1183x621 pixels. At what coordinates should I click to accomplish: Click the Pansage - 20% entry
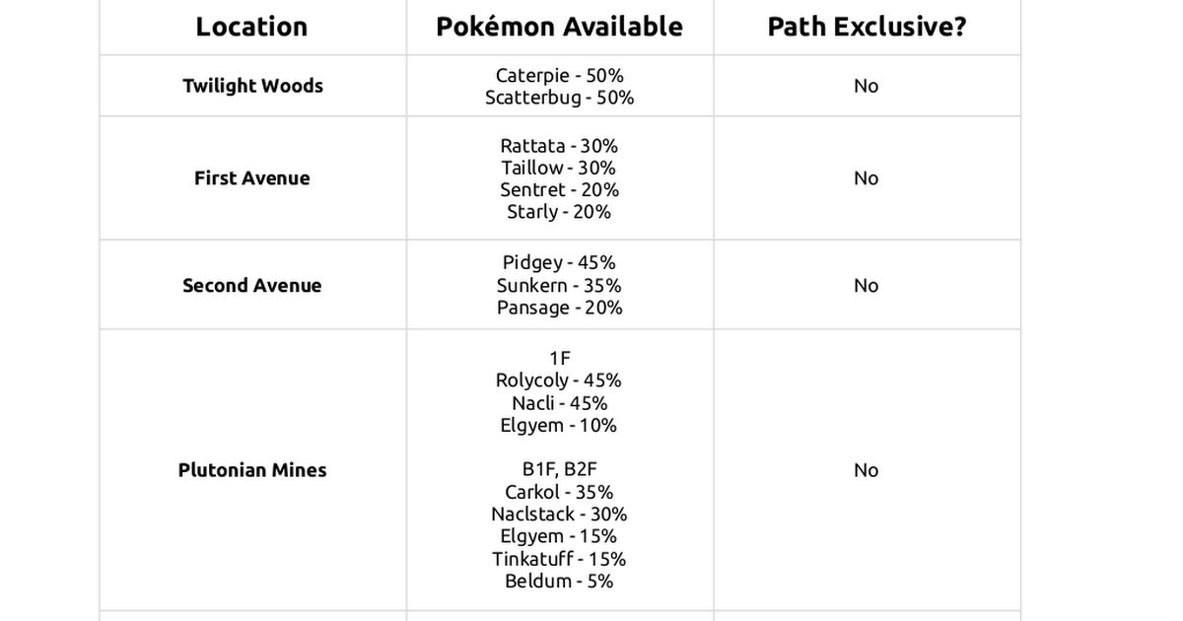(x=559, y=308)
